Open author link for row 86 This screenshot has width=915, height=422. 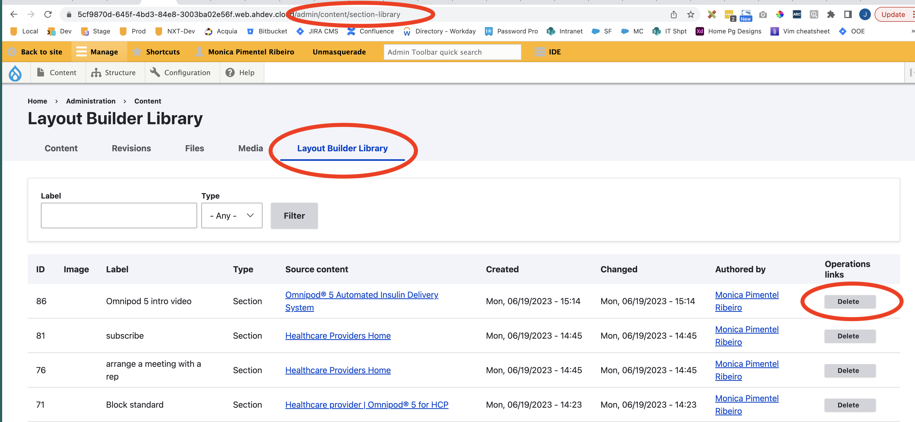coord(747,301)
